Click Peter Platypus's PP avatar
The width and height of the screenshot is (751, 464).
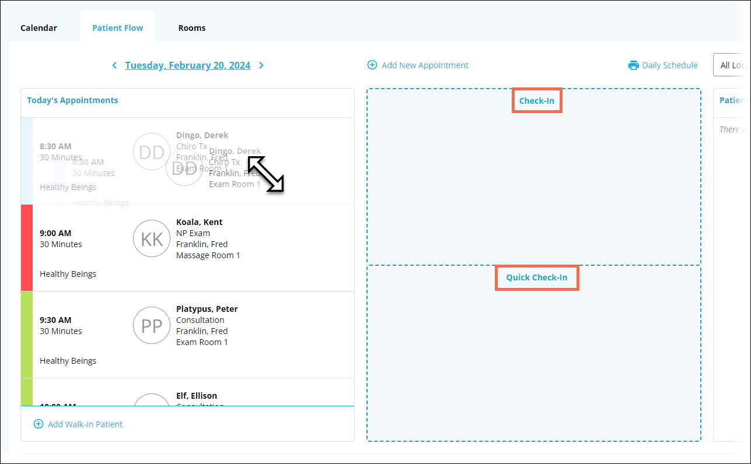152,325
